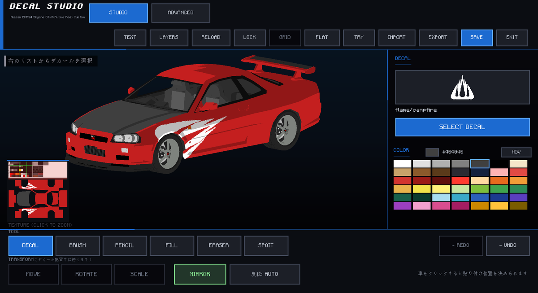Pick the cream color swatch in top row
This screenshot has width=538, height=293.
pyautogui.click(x=518, y=164)
